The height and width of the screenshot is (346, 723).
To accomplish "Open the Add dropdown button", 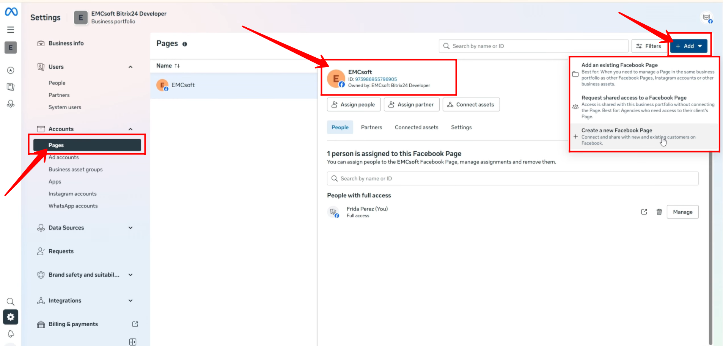I will 688,46.
